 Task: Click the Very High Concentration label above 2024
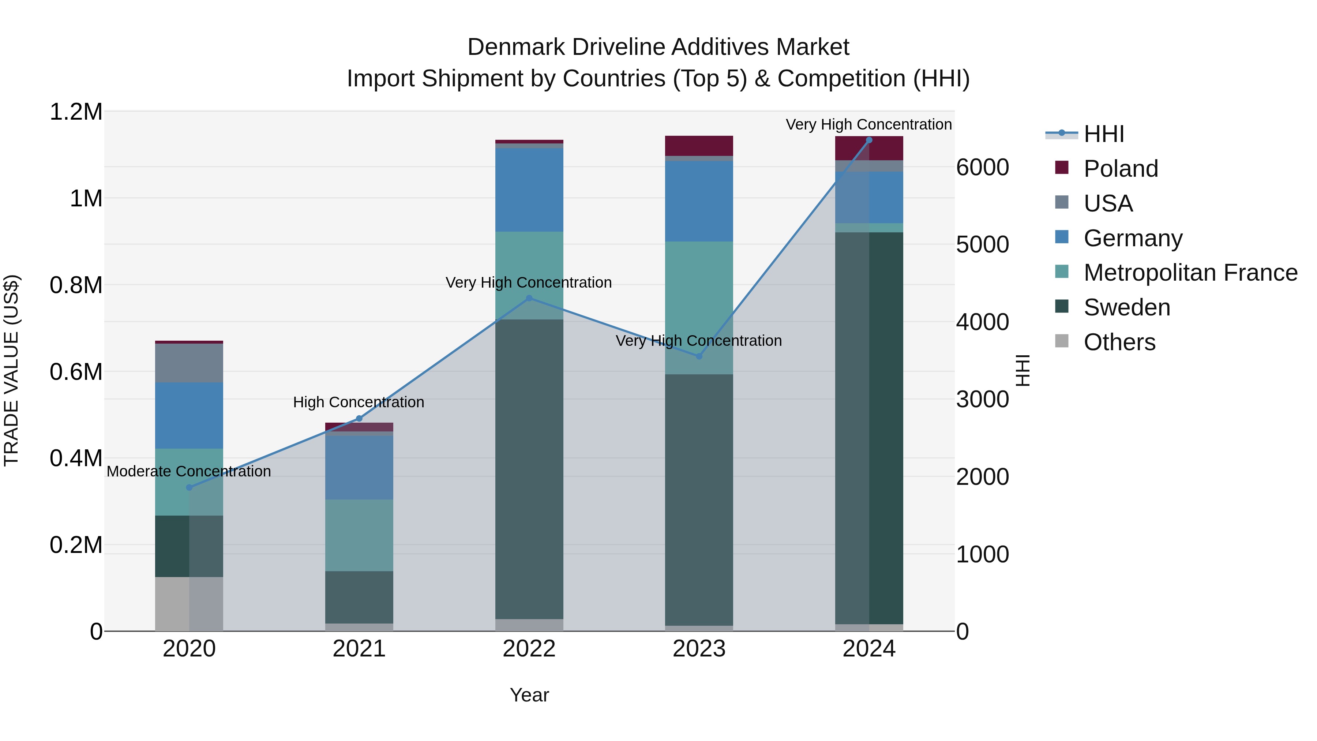pos(868,124)
